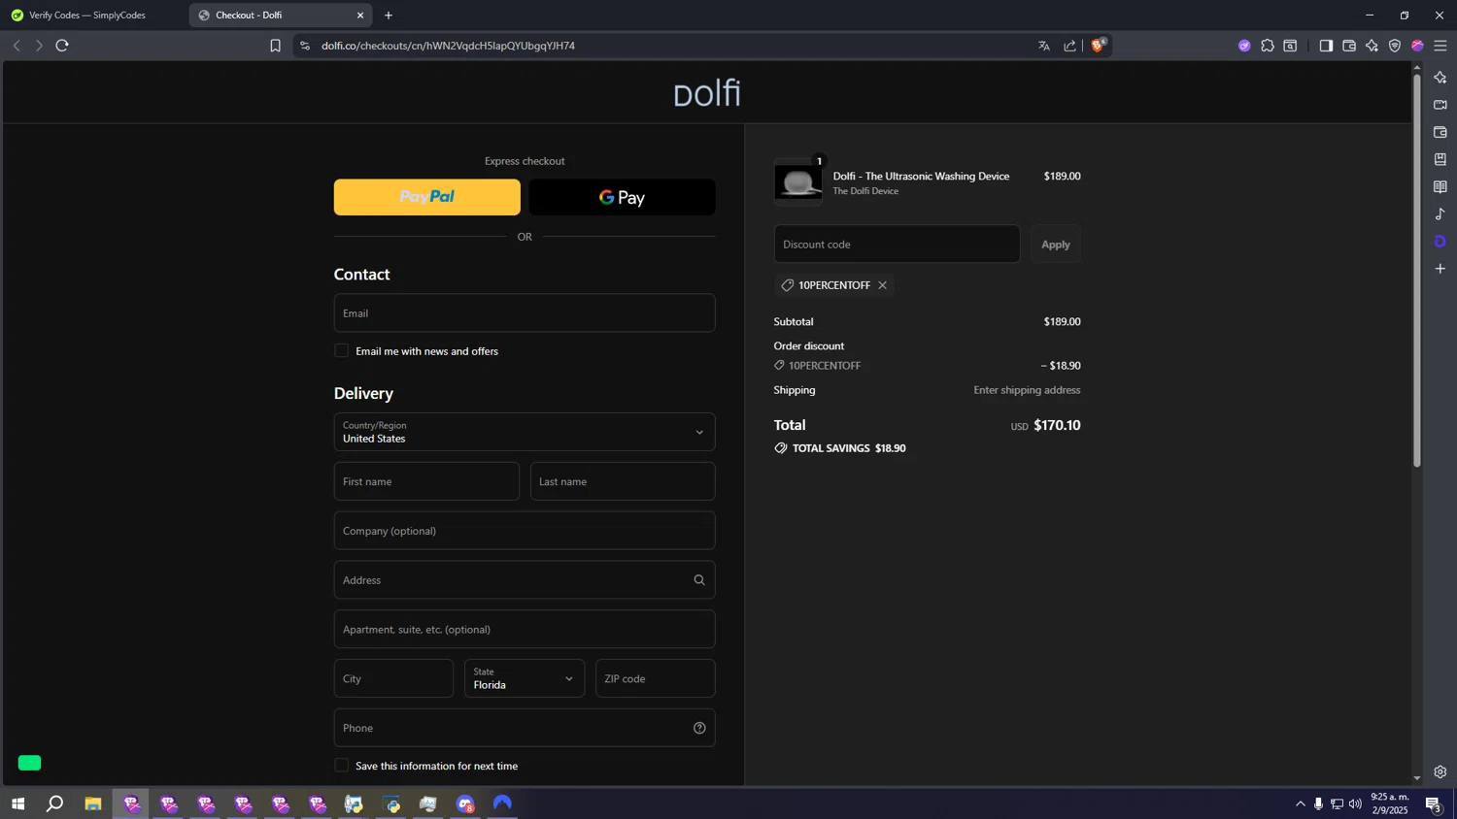Click the Phone field help icon
The image size is (1457, 819).
point(699,728)
